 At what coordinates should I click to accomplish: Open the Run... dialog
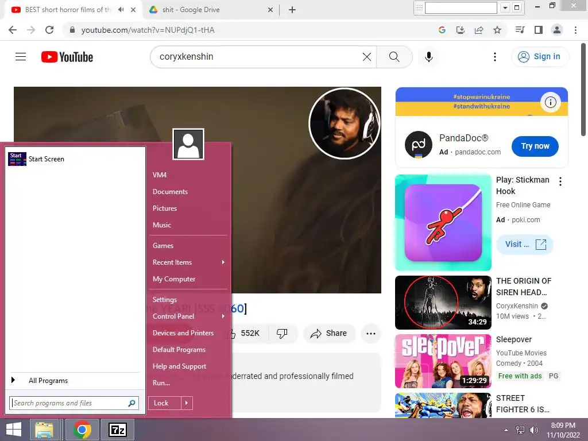tap(161, 383)
